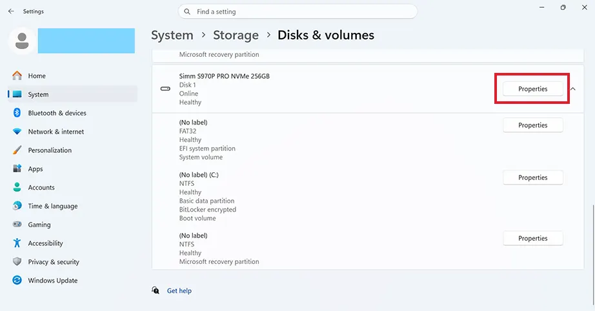Click the user profile avatar
The image size is (595, 311).
tap(22, 41)
